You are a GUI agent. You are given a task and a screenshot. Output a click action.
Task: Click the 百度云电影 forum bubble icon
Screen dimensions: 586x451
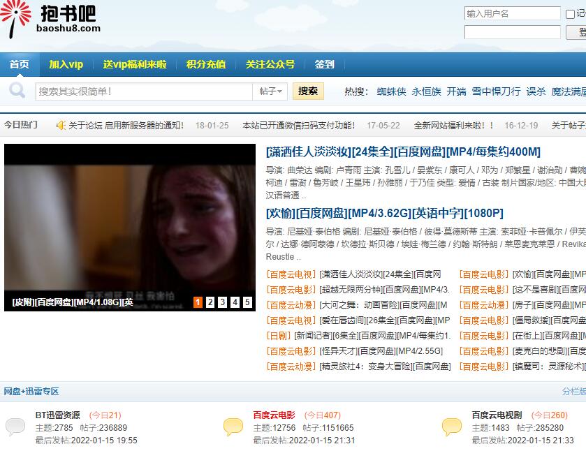point(233,427)
